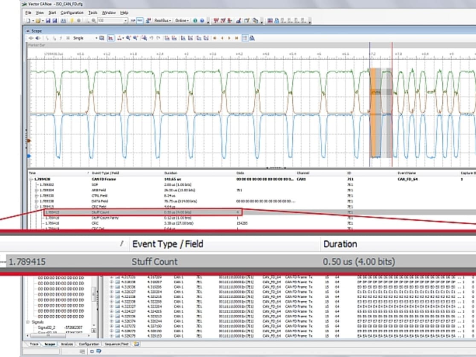476x357 pixels.
Task: Jump to the last event in Scope toolbar
Action: (236, 38)
